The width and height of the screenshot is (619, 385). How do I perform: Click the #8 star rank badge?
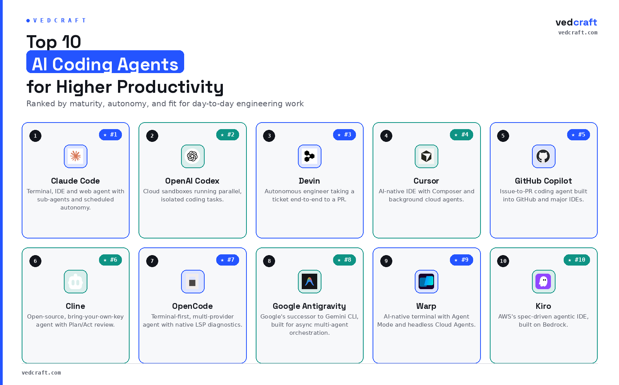click(344, 260)
